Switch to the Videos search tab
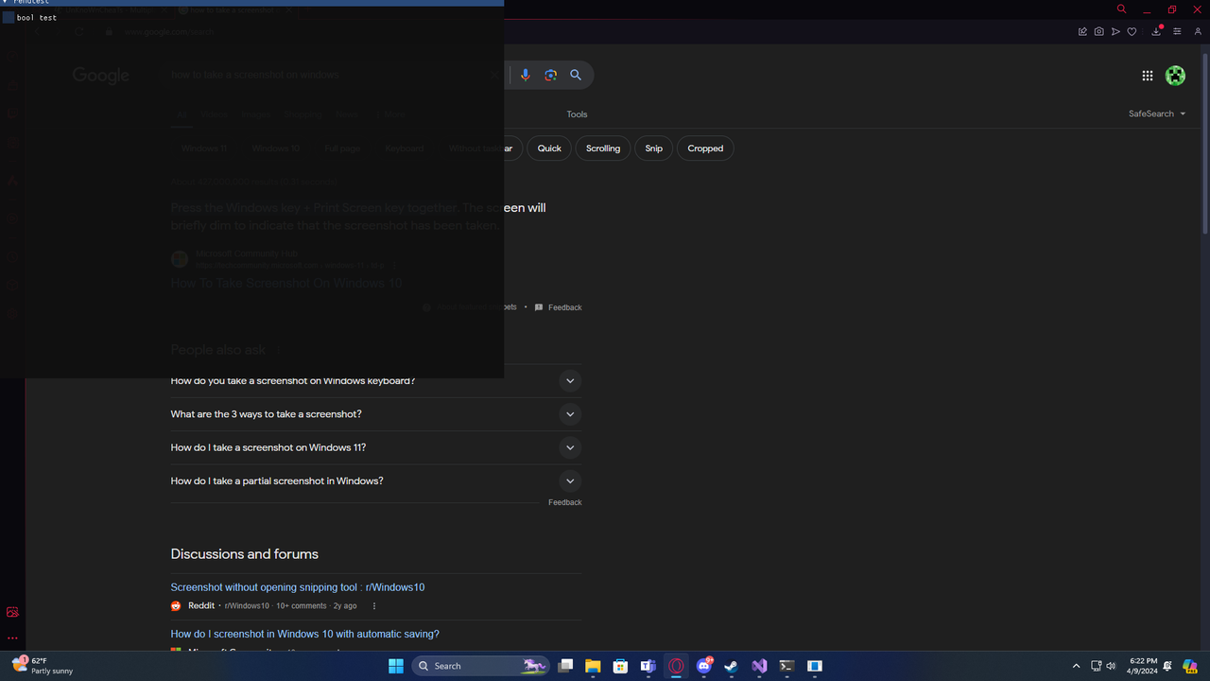Screen dimensions: 1210x681 (x=214, y=113)
